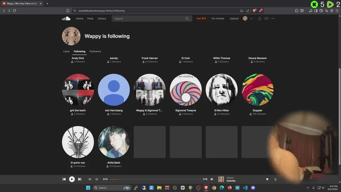Seek along the track progress bar
The image size is (341, 192).
click(155, 179)
